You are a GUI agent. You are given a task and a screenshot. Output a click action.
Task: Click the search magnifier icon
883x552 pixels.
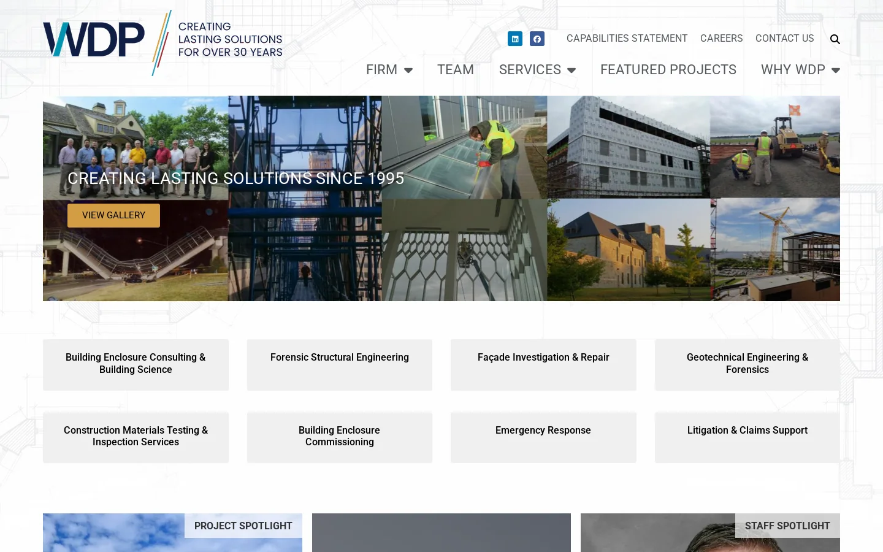click(x=835, y=39)
